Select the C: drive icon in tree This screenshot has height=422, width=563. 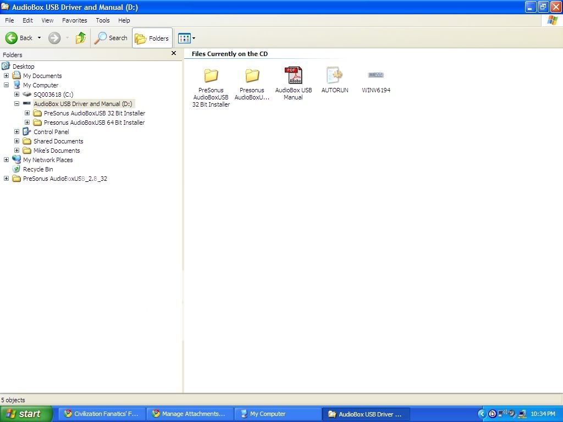[x=27, y=95]
